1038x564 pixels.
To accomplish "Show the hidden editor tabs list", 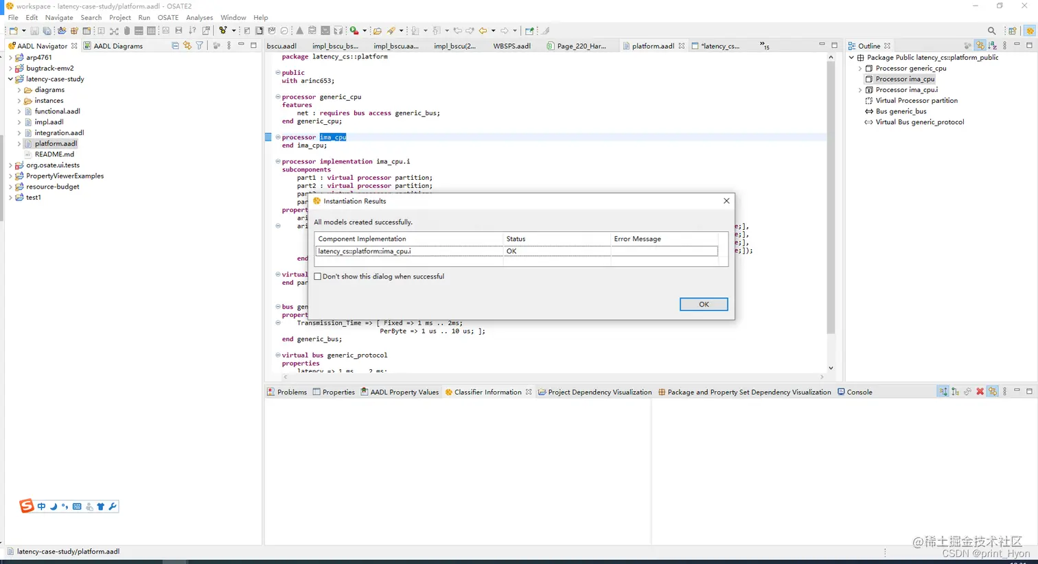I will point(765,46).
